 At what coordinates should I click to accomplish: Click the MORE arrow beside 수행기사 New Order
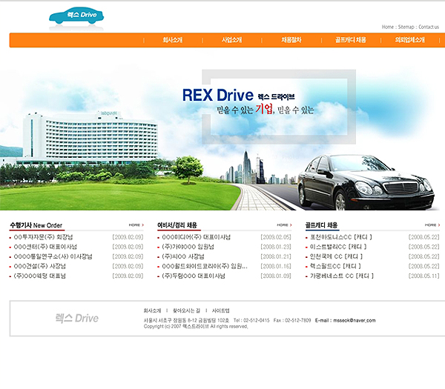point(136,225)
